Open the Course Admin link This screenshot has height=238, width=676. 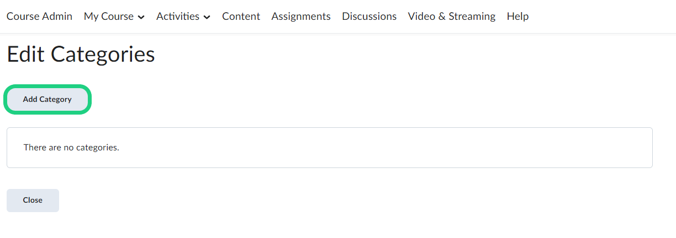click(39, 17)
